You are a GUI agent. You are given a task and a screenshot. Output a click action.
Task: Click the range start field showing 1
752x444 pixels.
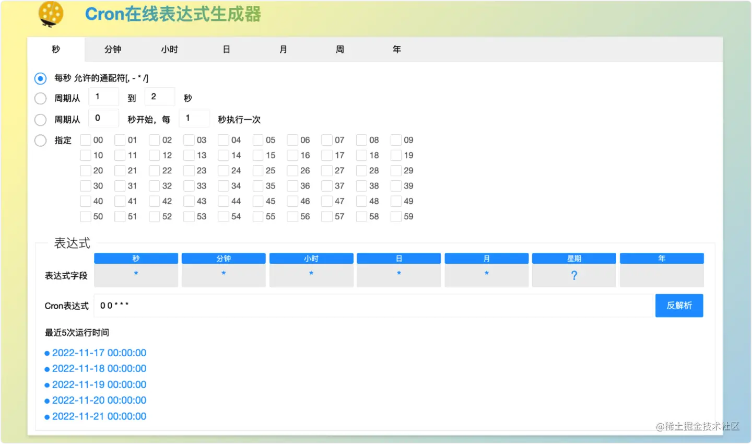pyautogui.click(x=103, y=97)
